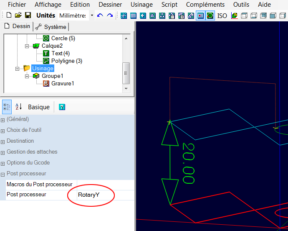The height and width of the screenshot is (231, 288).
Task: Select the fourth shaded cube view icon
Action: (x=273, y=15)
